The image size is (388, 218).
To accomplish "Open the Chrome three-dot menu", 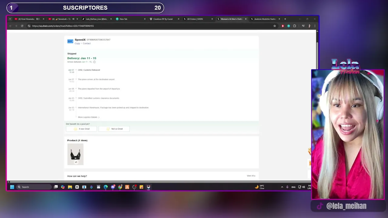I will [x=315, y=26].
